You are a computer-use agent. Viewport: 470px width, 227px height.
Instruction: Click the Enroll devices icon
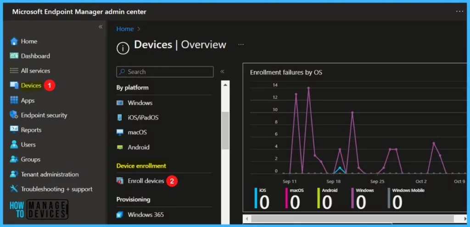(120, 181)
